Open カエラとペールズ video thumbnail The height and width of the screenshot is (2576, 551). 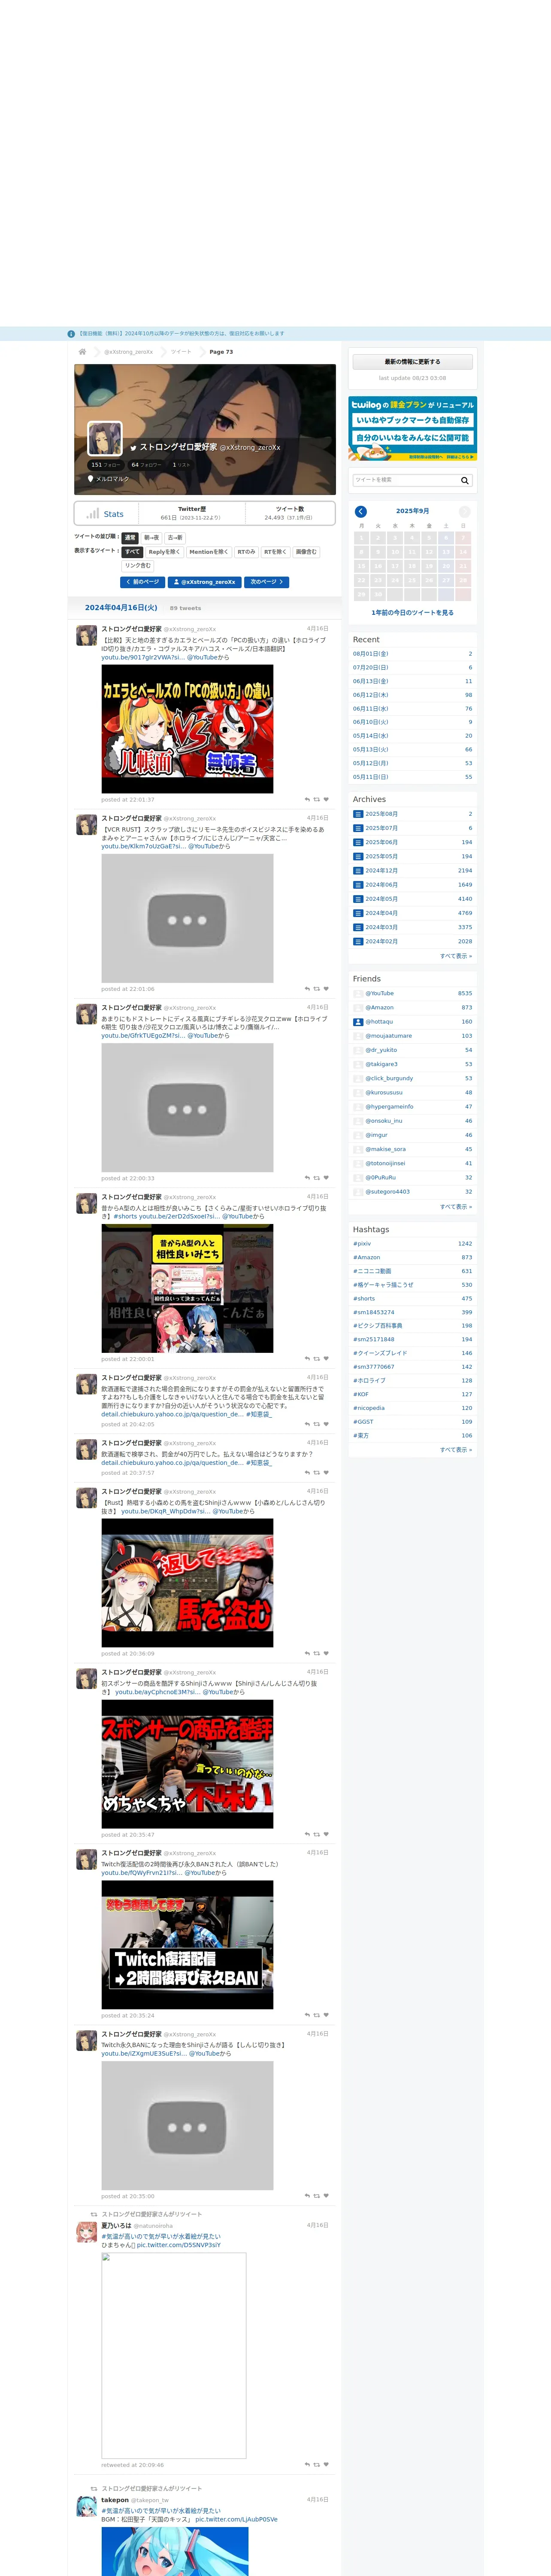[187, 729]
